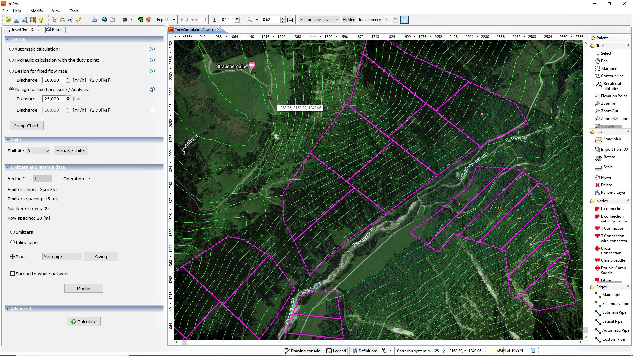Choose the Elevation Point tool

point(614,96)
